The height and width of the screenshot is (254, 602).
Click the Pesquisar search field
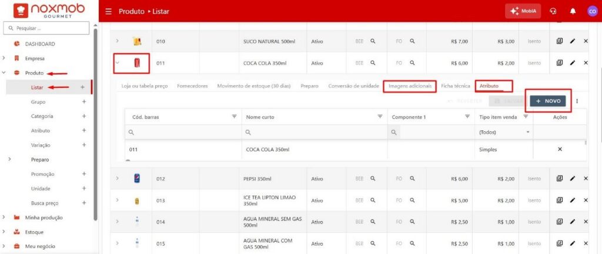tap(47, 28)
